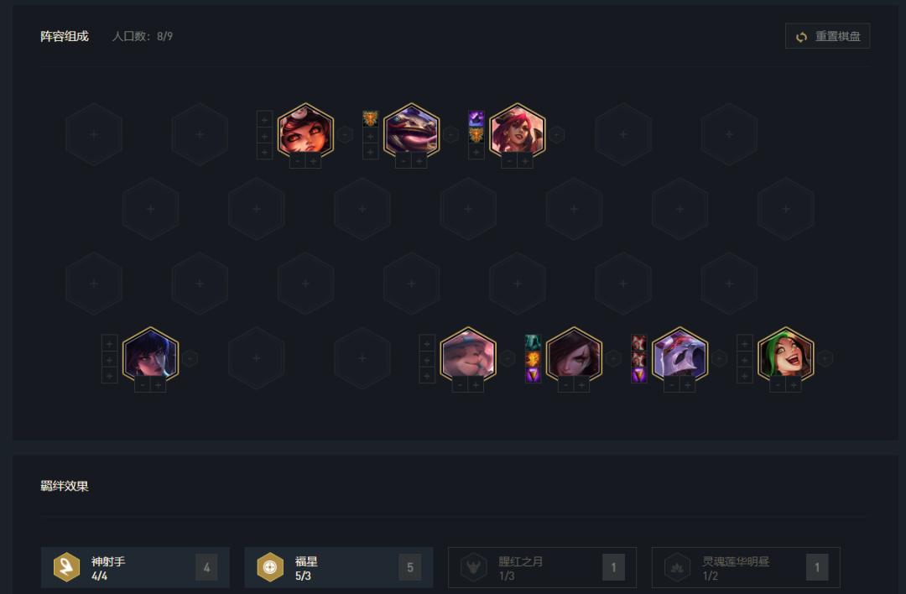The width and height of the screenshot is (906, 594).
Task: Click the 神射手 trait emblem icon
Action: pos(66,567)
